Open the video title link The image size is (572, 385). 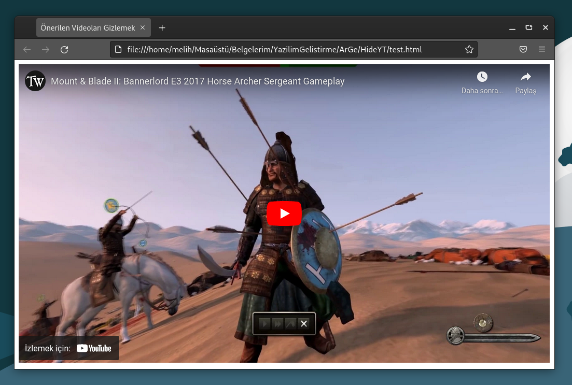pos(198,81)
